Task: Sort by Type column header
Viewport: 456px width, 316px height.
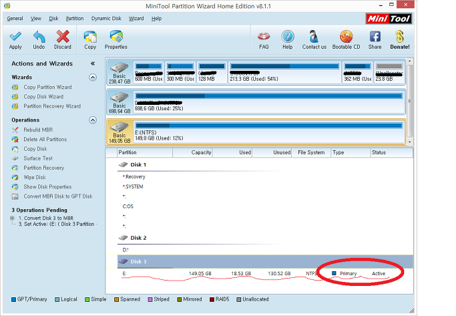Action: 351,152
